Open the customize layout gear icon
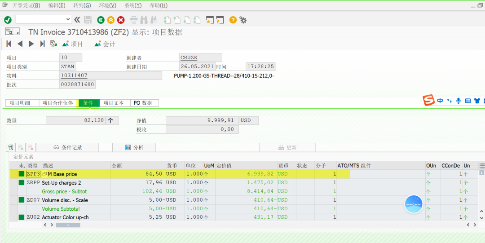The image size is (485, 243). [243, 20]
